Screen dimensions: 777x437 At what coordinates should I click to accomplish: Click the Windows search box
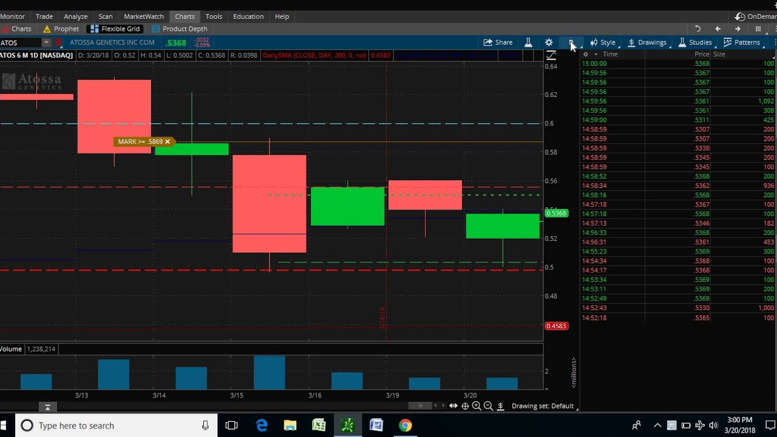115,425
